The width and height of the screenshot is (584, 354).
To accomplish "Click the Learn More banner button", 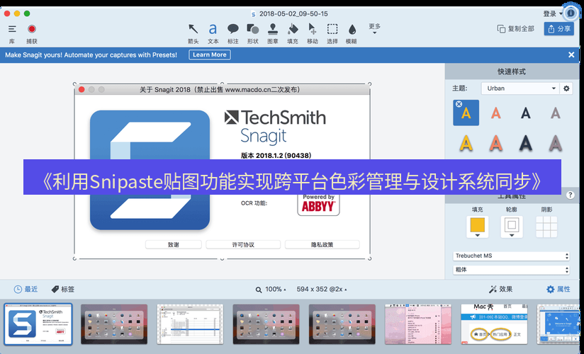I will coord(210,55).
